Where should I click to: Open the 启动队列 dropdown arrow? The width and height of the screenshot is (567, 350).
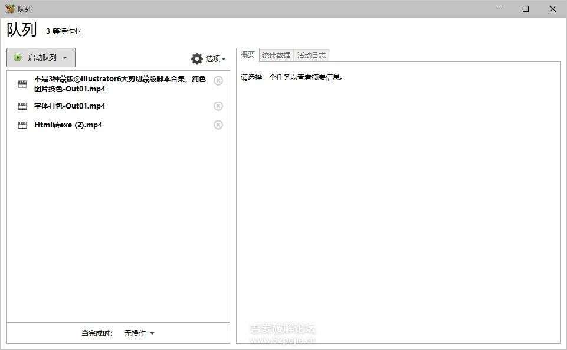click(65, 57)
